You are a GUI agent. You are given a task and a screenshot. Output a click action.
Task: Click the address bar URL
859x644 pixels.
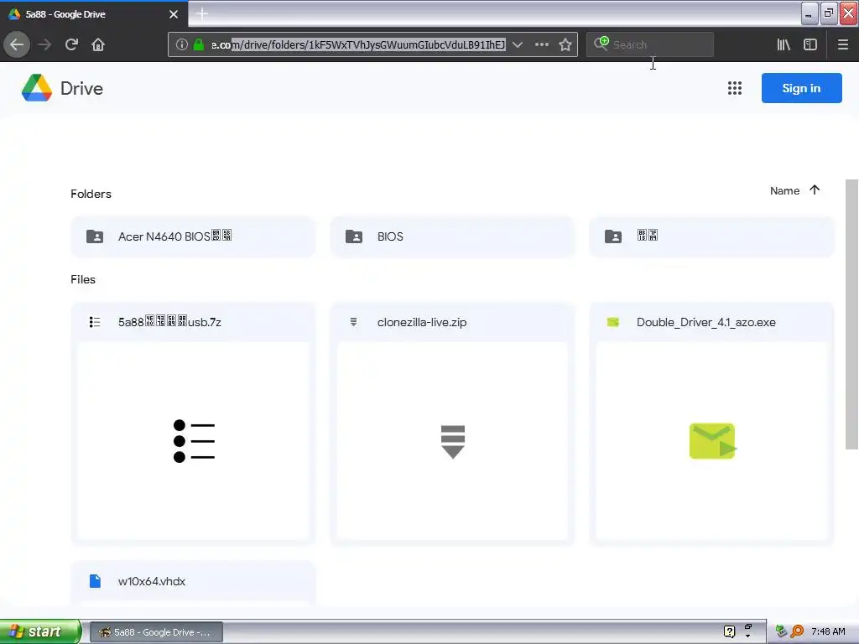358,44
